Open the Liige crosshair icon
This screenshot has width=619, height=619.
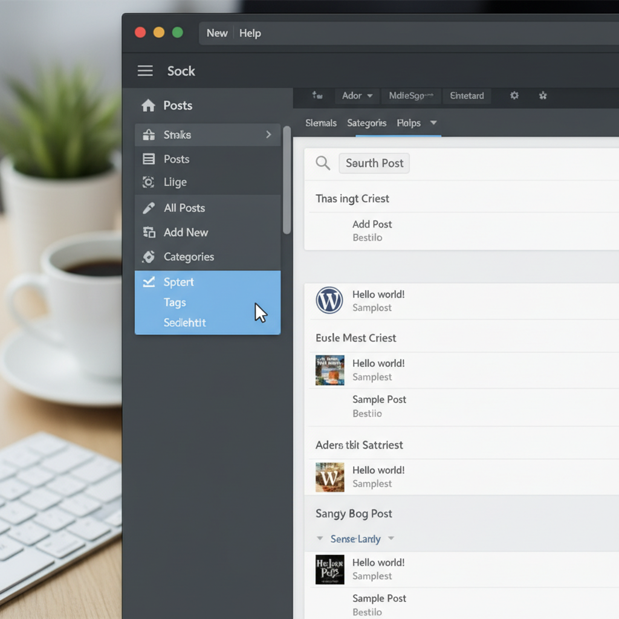click(149, 182)
